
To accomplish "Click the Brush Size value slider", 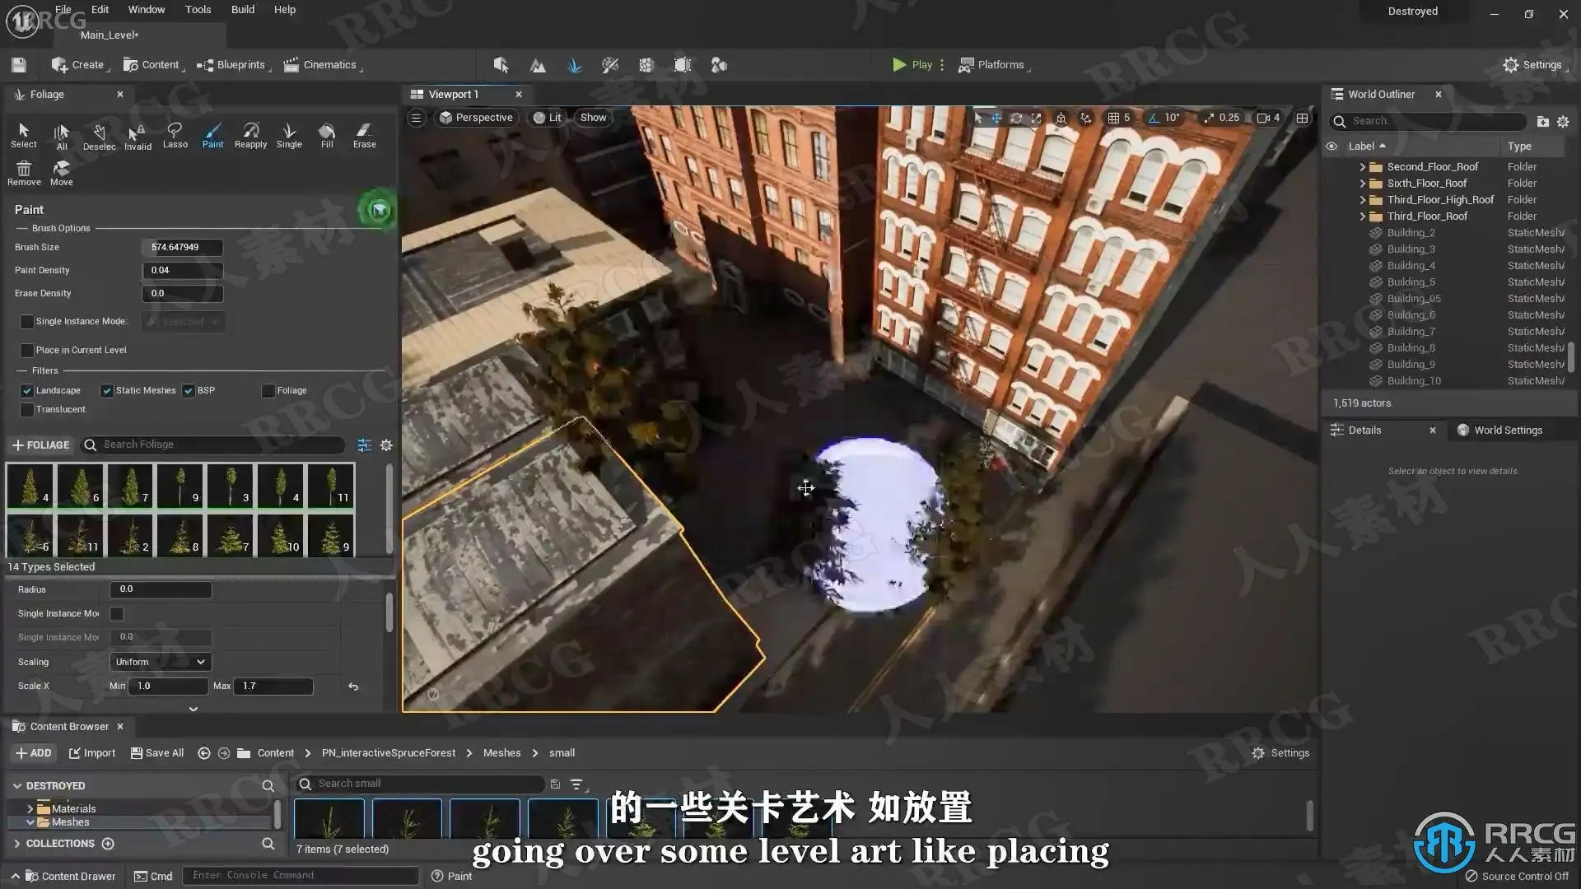I will (182, 248).
